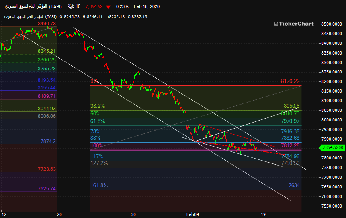Click the TickerChart logo watermark
Viewport: 346px width, 218px height.
tap(294, 24)
